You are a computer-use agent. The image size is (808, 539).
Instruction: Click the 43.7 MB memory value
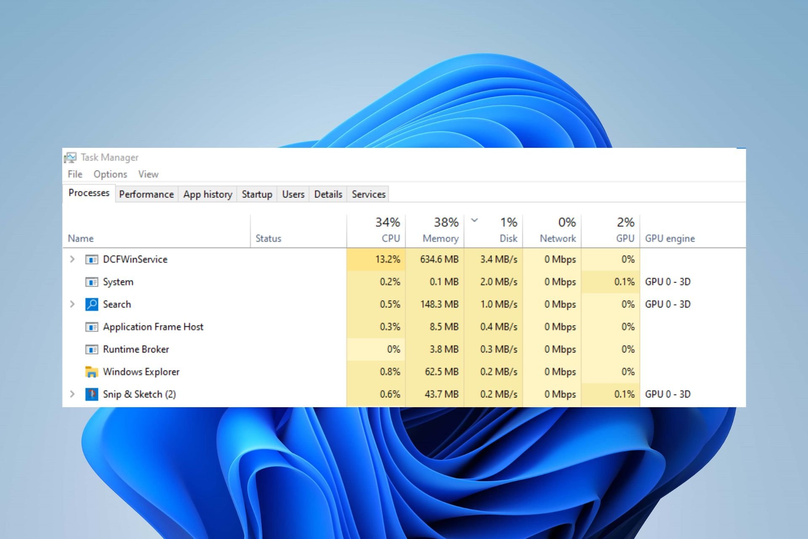click(x=442, y=394)
